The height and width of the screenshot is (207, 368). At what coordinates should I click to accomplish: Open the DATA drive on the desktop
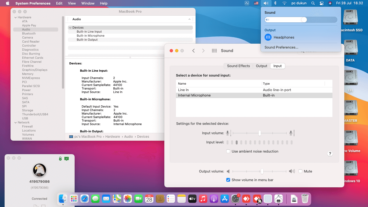pos(350,51)
